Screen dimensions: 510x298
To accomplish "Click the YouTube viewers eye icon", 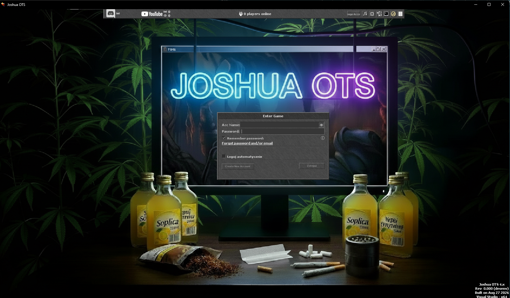I will click(x=165, y=16).
